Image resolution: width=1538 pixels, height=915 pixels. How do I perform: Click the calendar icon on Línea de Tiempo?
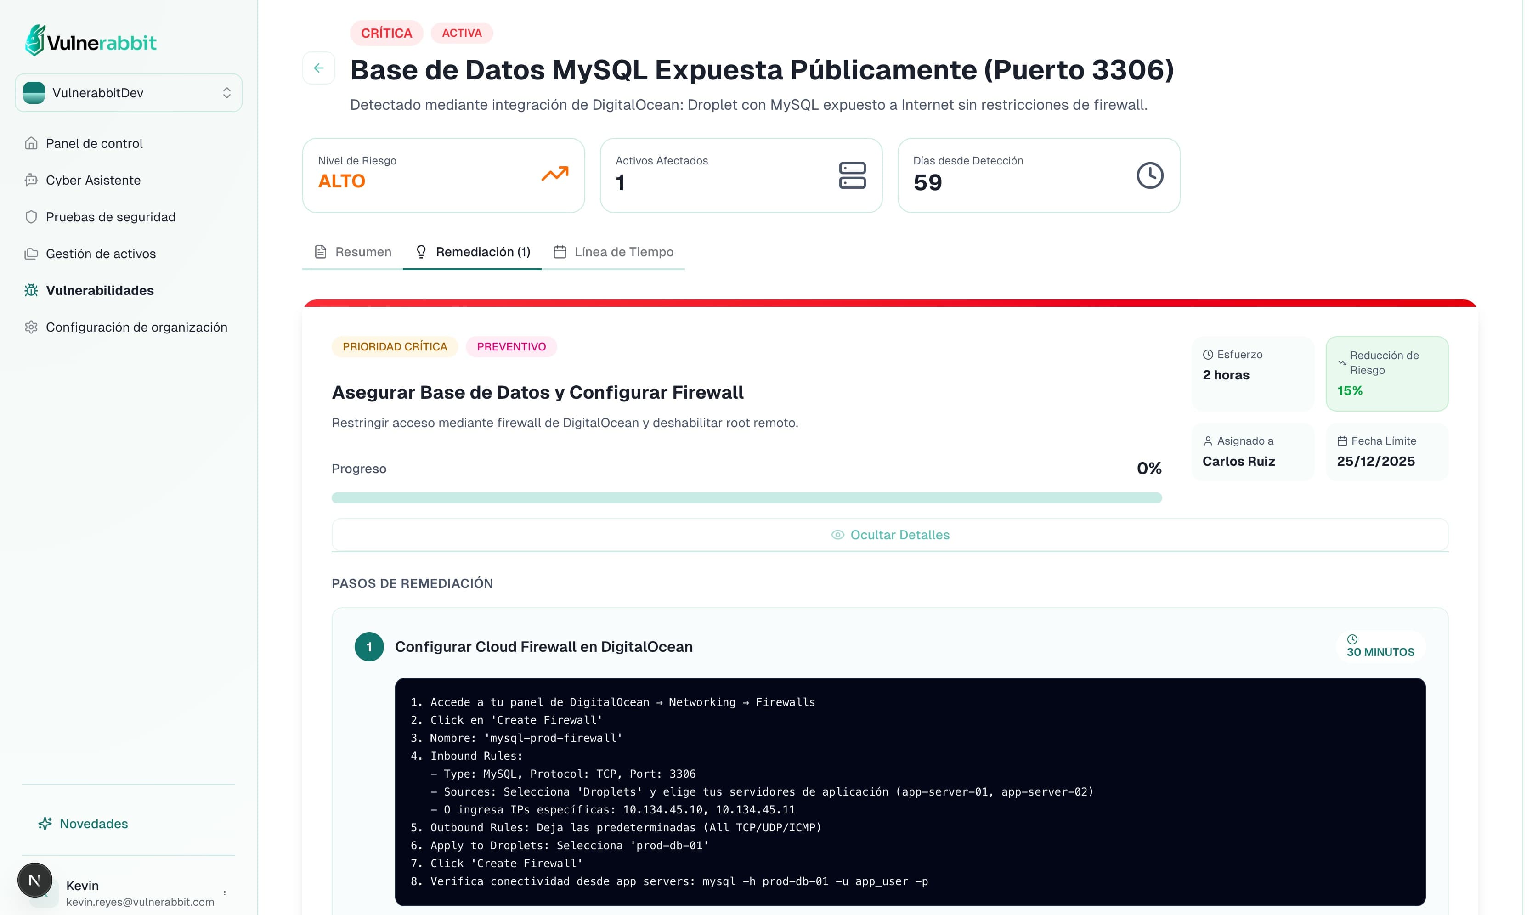click(x=560, y=252)
